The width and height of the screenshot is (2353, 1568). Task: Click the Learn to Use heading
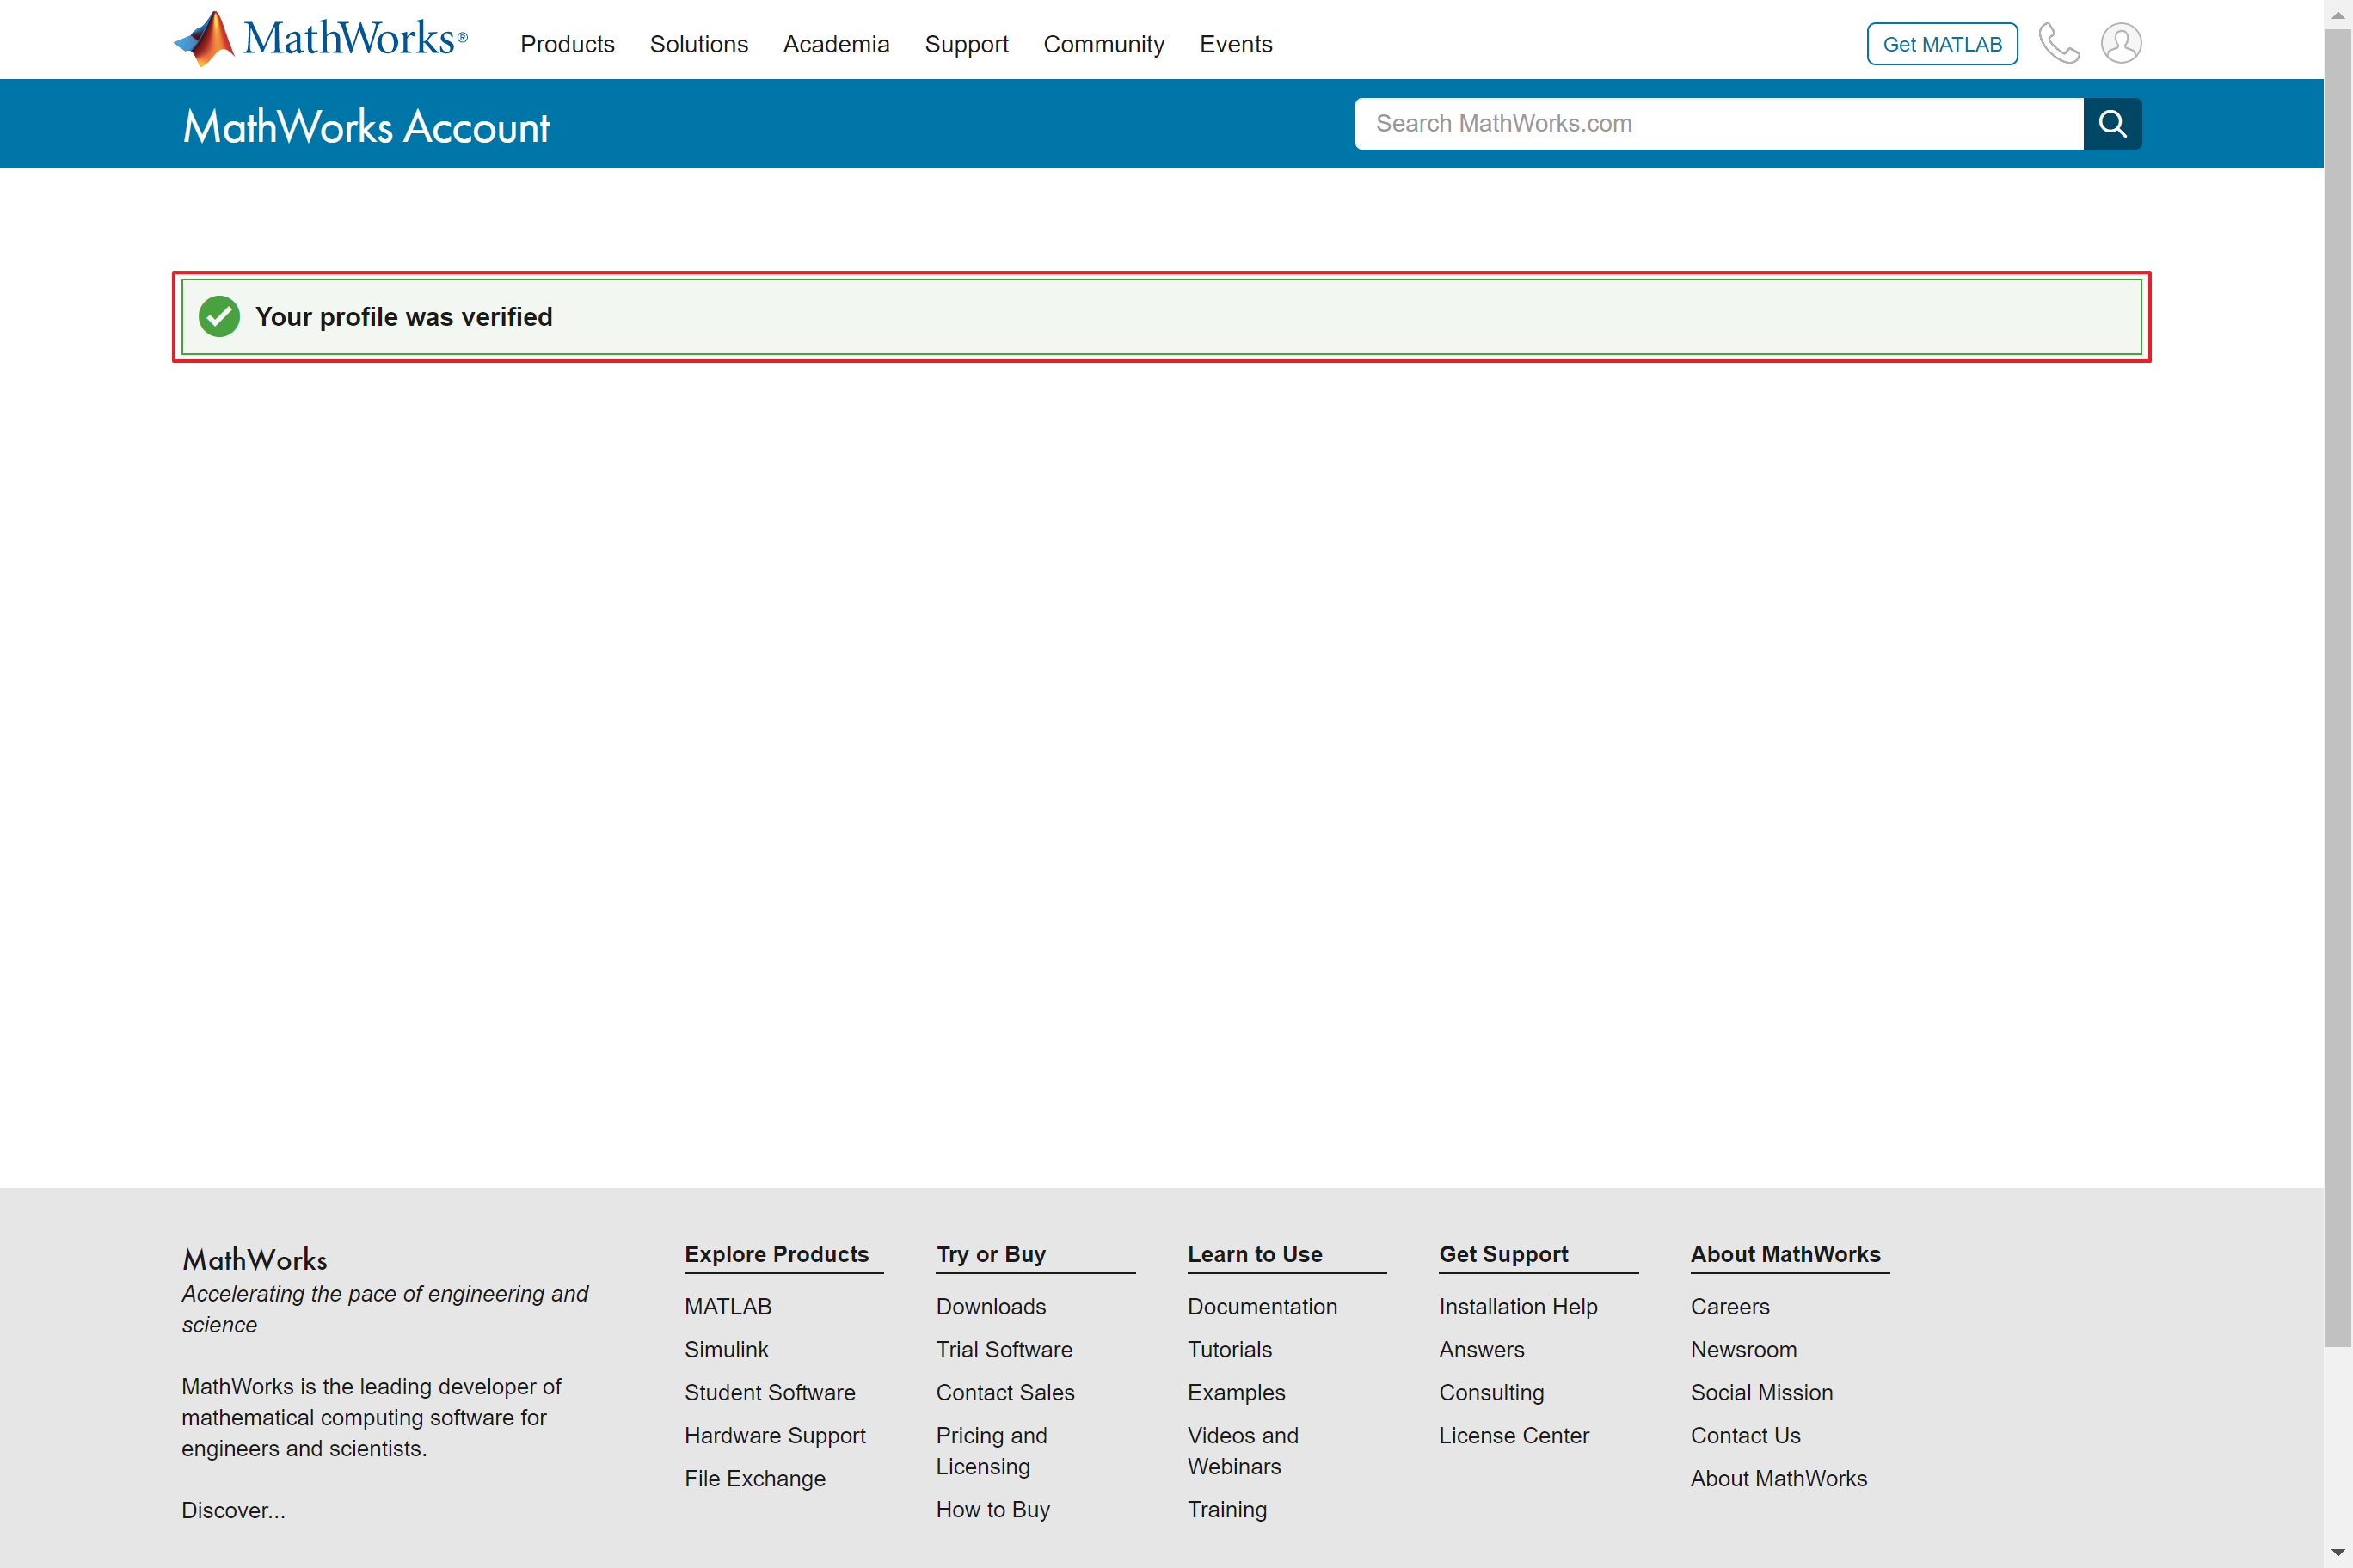tap(1255, 1254)
